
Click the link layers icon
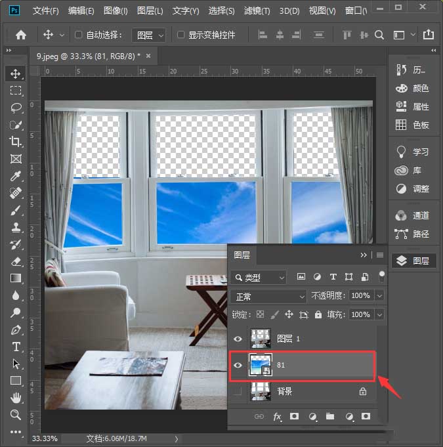click(259, 417)
